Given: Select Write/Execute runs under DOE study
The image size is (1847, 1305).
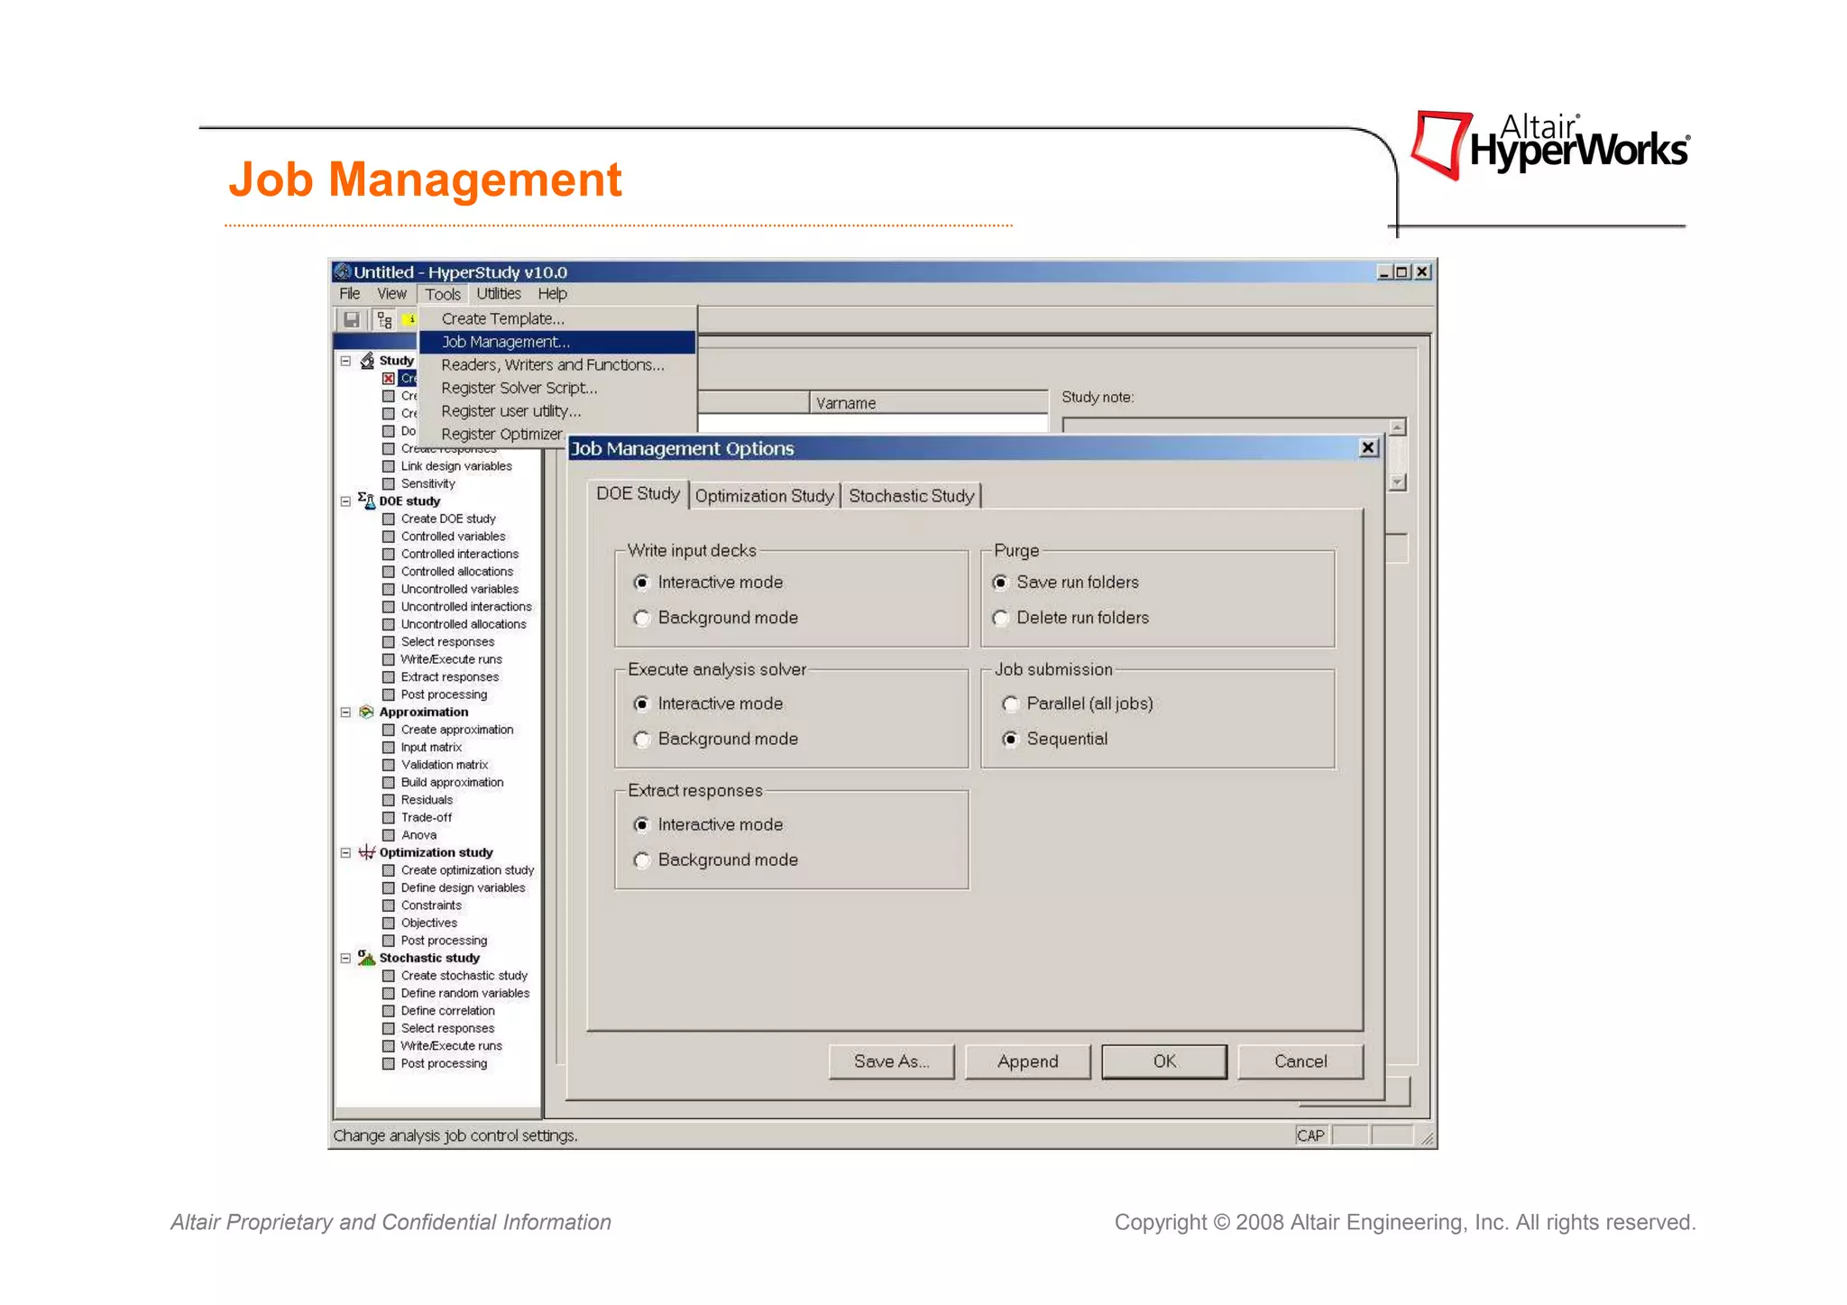Looking at the screenshot, I should click(451, 659).
